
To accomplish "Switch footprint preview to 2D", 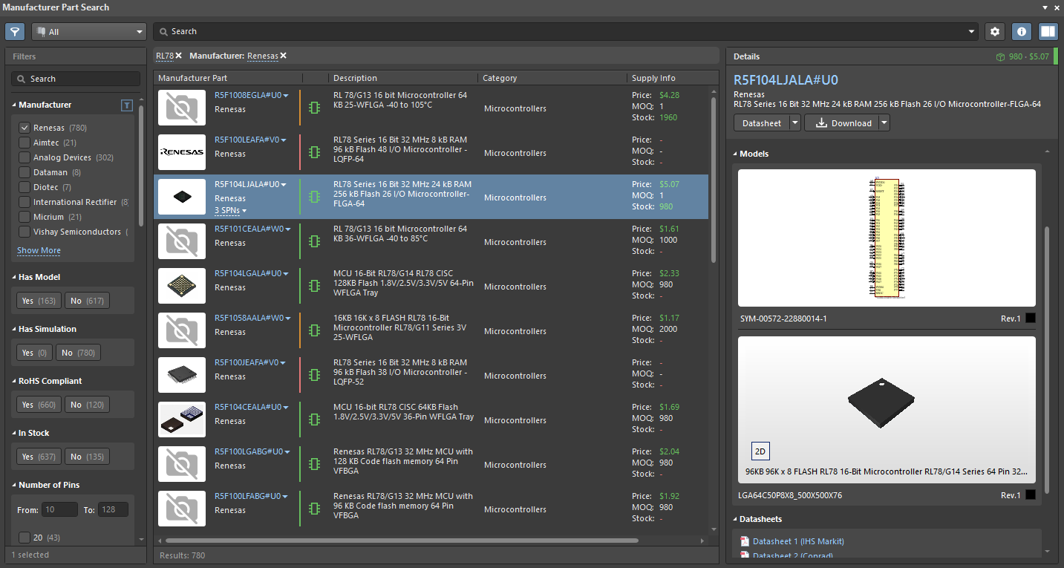I will pyautogui.click(x=760, y=451).
